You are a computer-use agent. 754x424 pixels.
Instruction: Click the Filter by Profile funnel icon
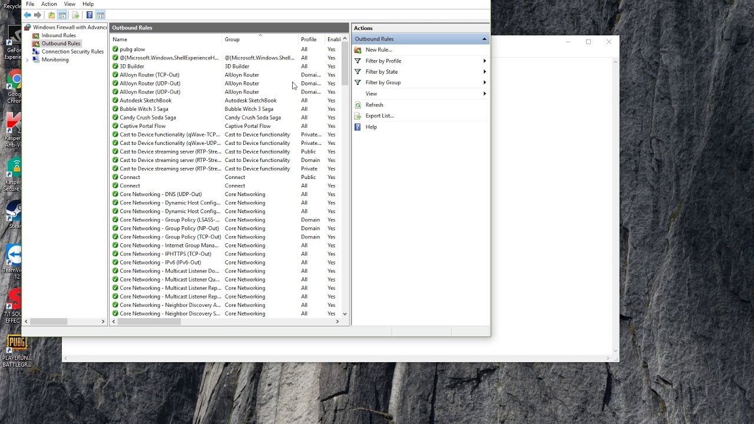coord(358,61)
